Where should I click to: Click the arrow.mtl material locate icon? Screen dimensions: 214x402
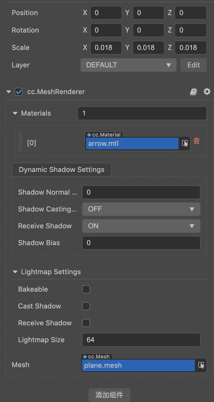185,143
